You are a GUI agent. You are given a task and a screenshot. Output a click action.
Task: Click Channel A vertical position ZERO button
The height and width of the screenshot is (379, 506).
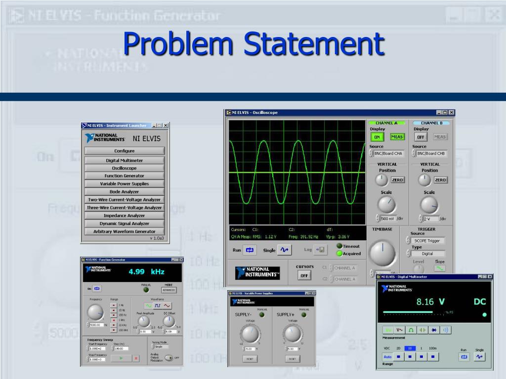coord(397,180)
